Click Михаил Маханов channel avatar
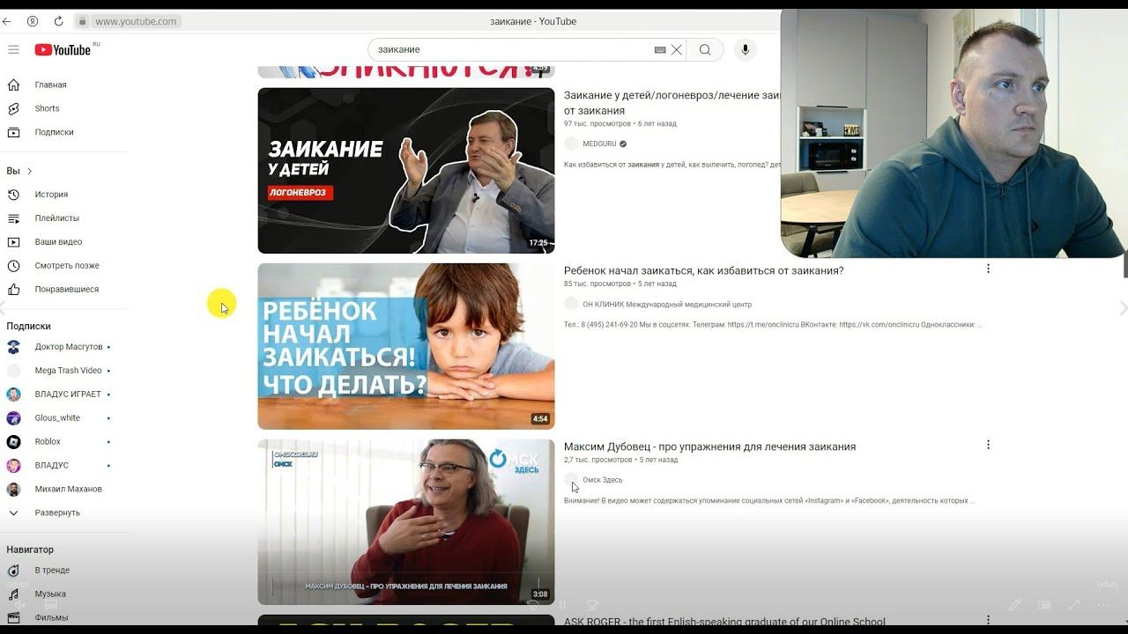Screen dimensions: 1128x634 pos(13,490)
